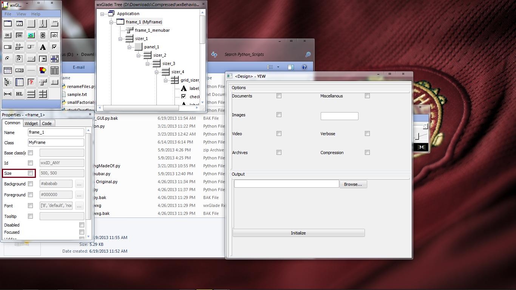This screenshot has height=290, width=516.
Task: Open the Foreground color picker '...' button
Action: 79,195
